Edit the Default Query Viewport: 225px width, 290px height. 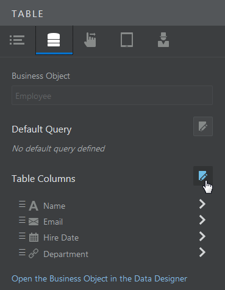203,126
